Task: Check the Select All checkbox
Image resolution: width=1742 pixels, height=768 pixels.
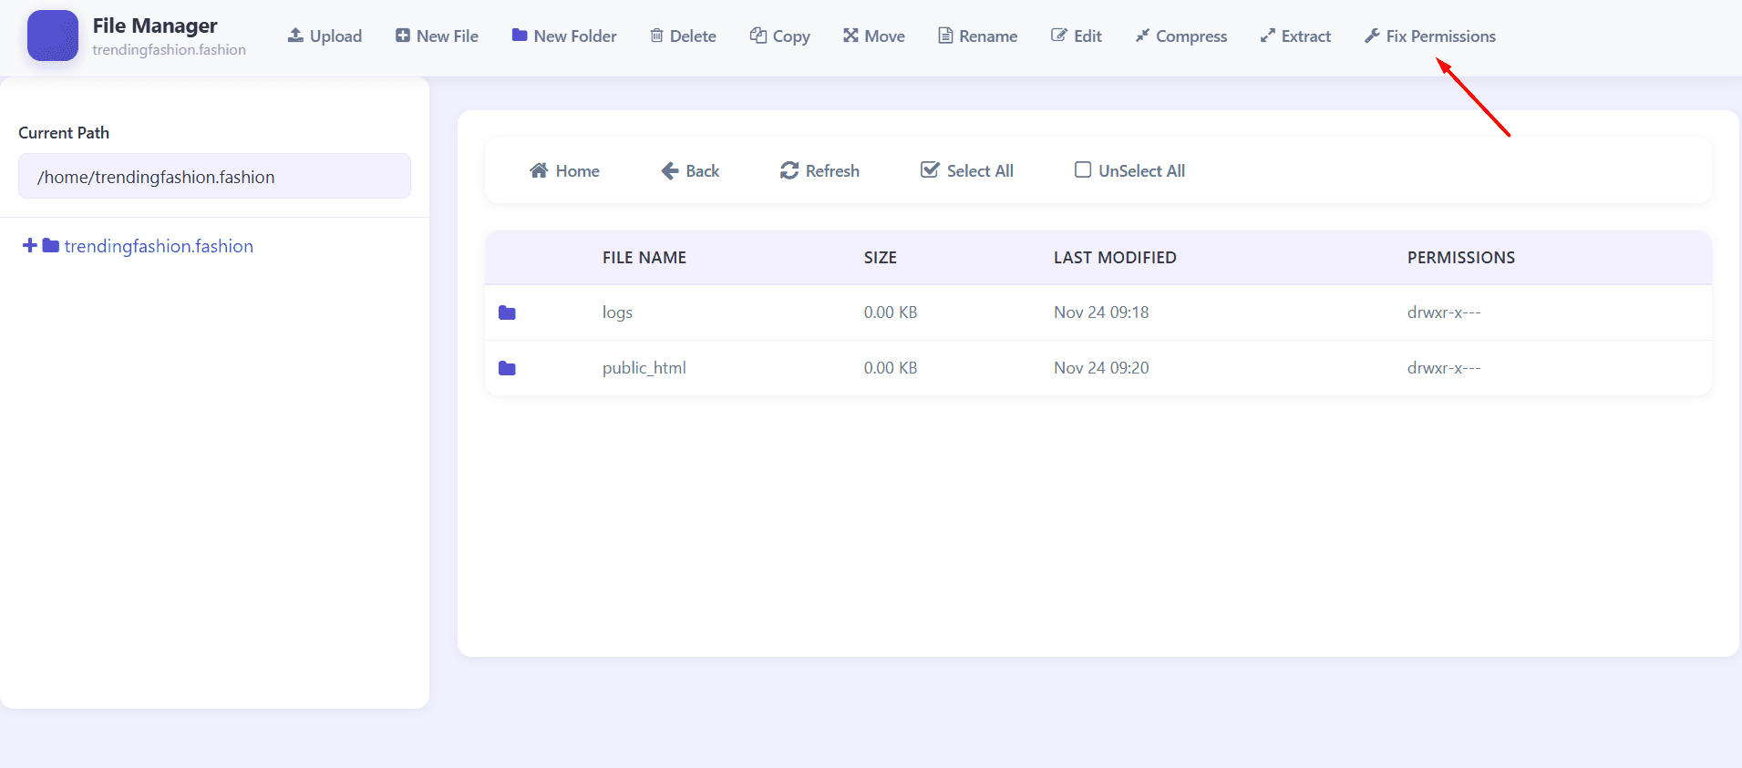Action: 930,170
